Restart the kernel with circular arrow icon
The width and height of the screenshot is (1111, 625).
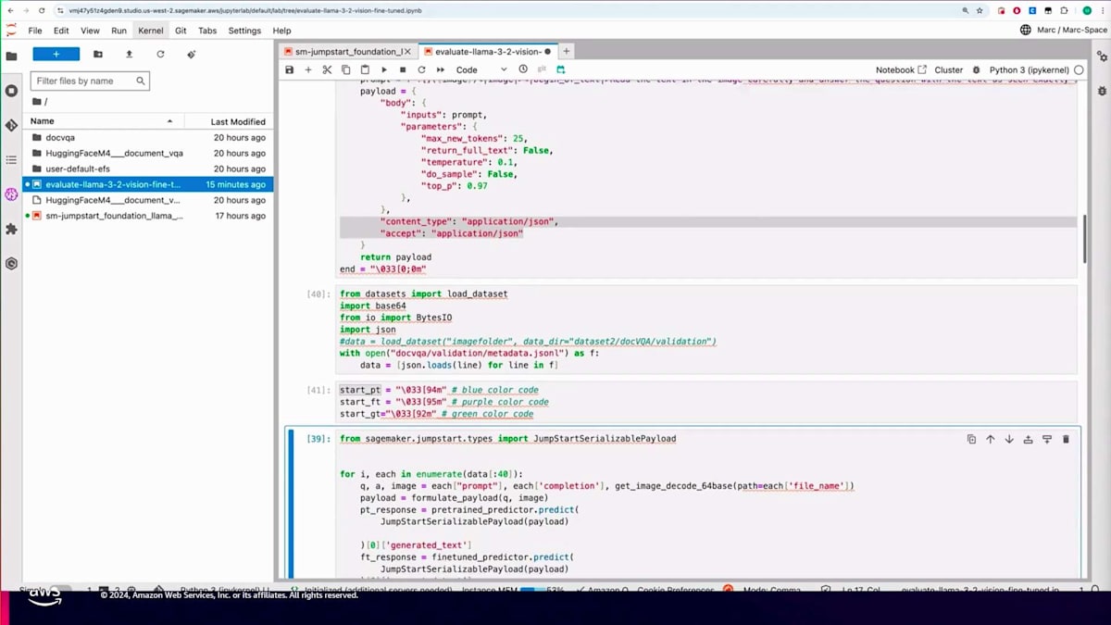coord(421,69)
